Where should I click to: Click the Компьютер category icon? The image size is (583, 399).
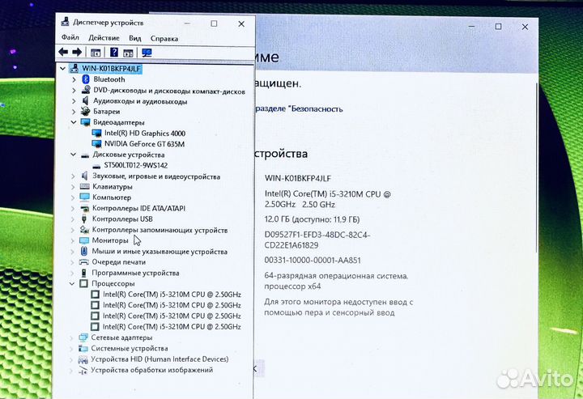(85, 197)
